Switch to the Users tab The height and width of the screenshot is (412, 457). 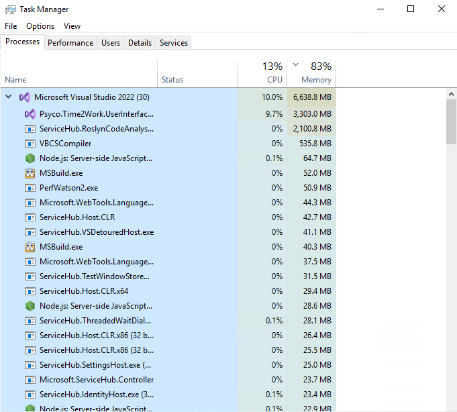click(111, 43)
